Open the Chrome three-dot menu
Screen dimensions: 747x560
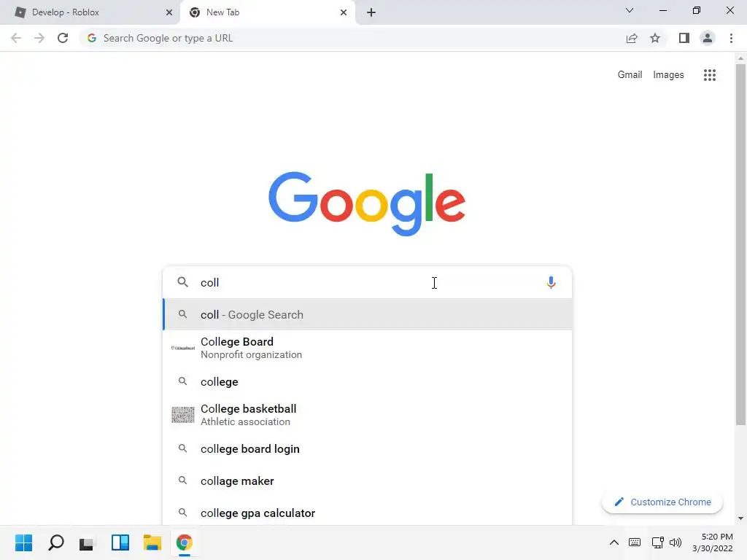pos(731,38)
